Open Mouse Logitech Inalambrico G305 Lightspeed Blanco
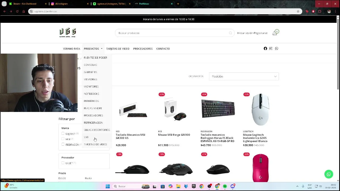 pyautogui.click(x=255, y=138)
